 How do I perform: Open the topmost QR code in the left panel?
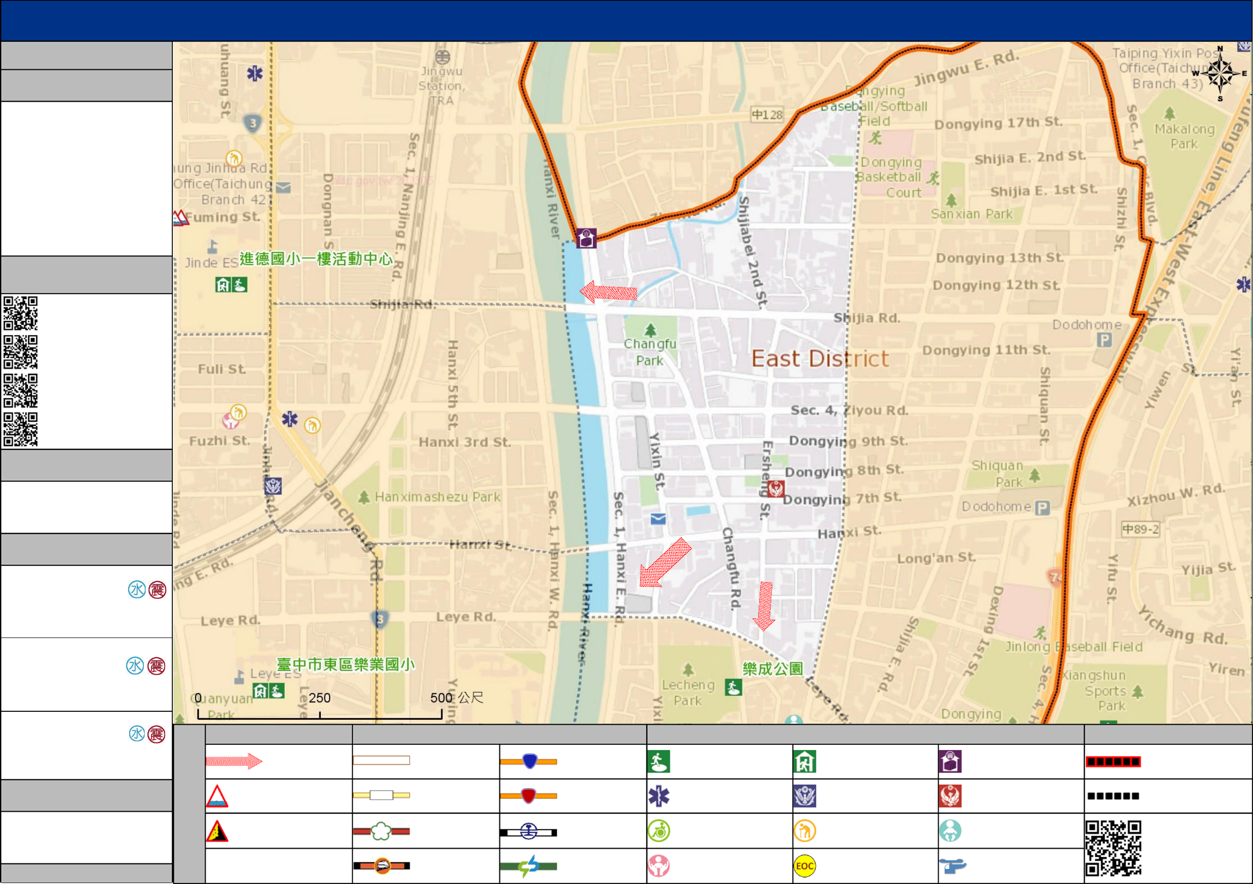point(21,313)
